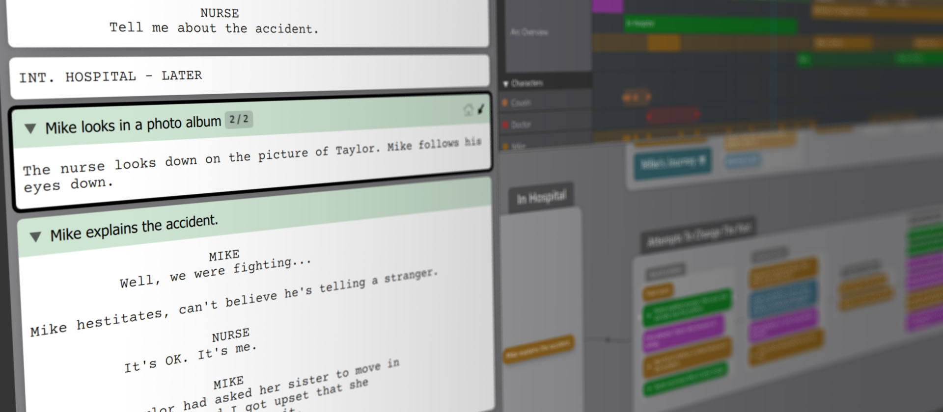
Task: Click the orange dot beside Cousin character
Action: [504, 103]
